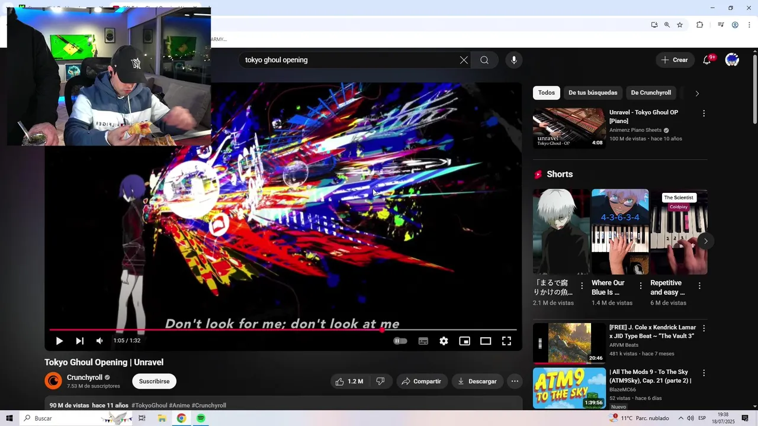Open the account avatar menu
The image size is (758, 426).
(x=732, y=60)
